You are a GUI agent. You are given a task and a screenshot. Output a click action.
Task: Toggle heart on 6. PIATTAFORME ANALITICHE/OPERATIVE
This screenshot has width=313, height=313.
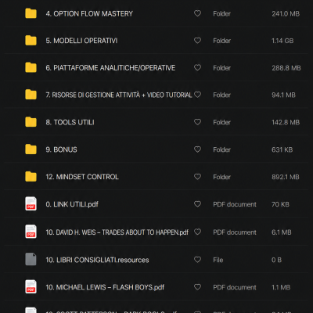197,67
